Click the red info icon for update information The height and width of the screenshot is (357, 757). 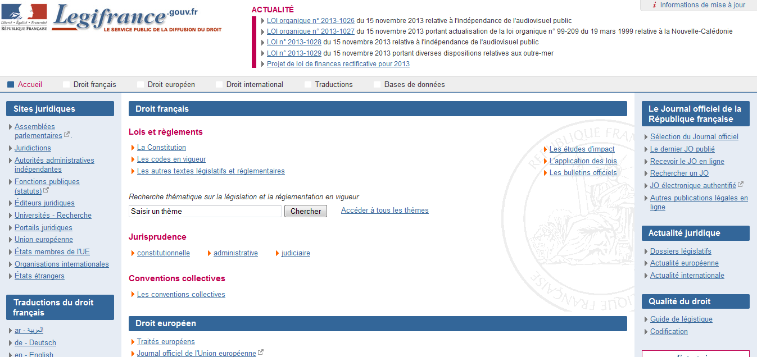[x=654, y=5]
